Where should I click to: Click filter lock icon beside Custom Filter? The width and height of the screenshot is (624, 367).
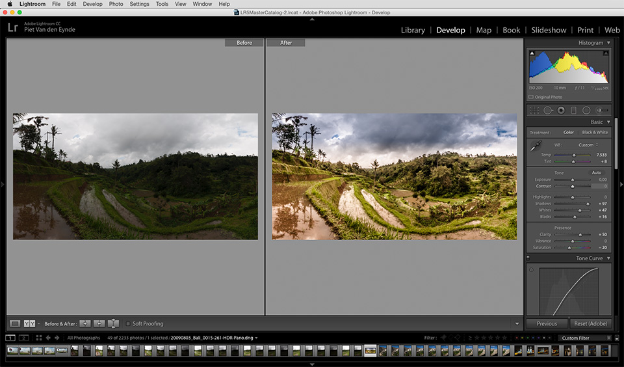[617, 338]
